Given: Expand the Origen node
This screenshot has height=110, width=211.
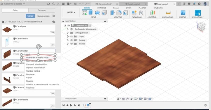Looking at the screenshot, I should point(68,36).
